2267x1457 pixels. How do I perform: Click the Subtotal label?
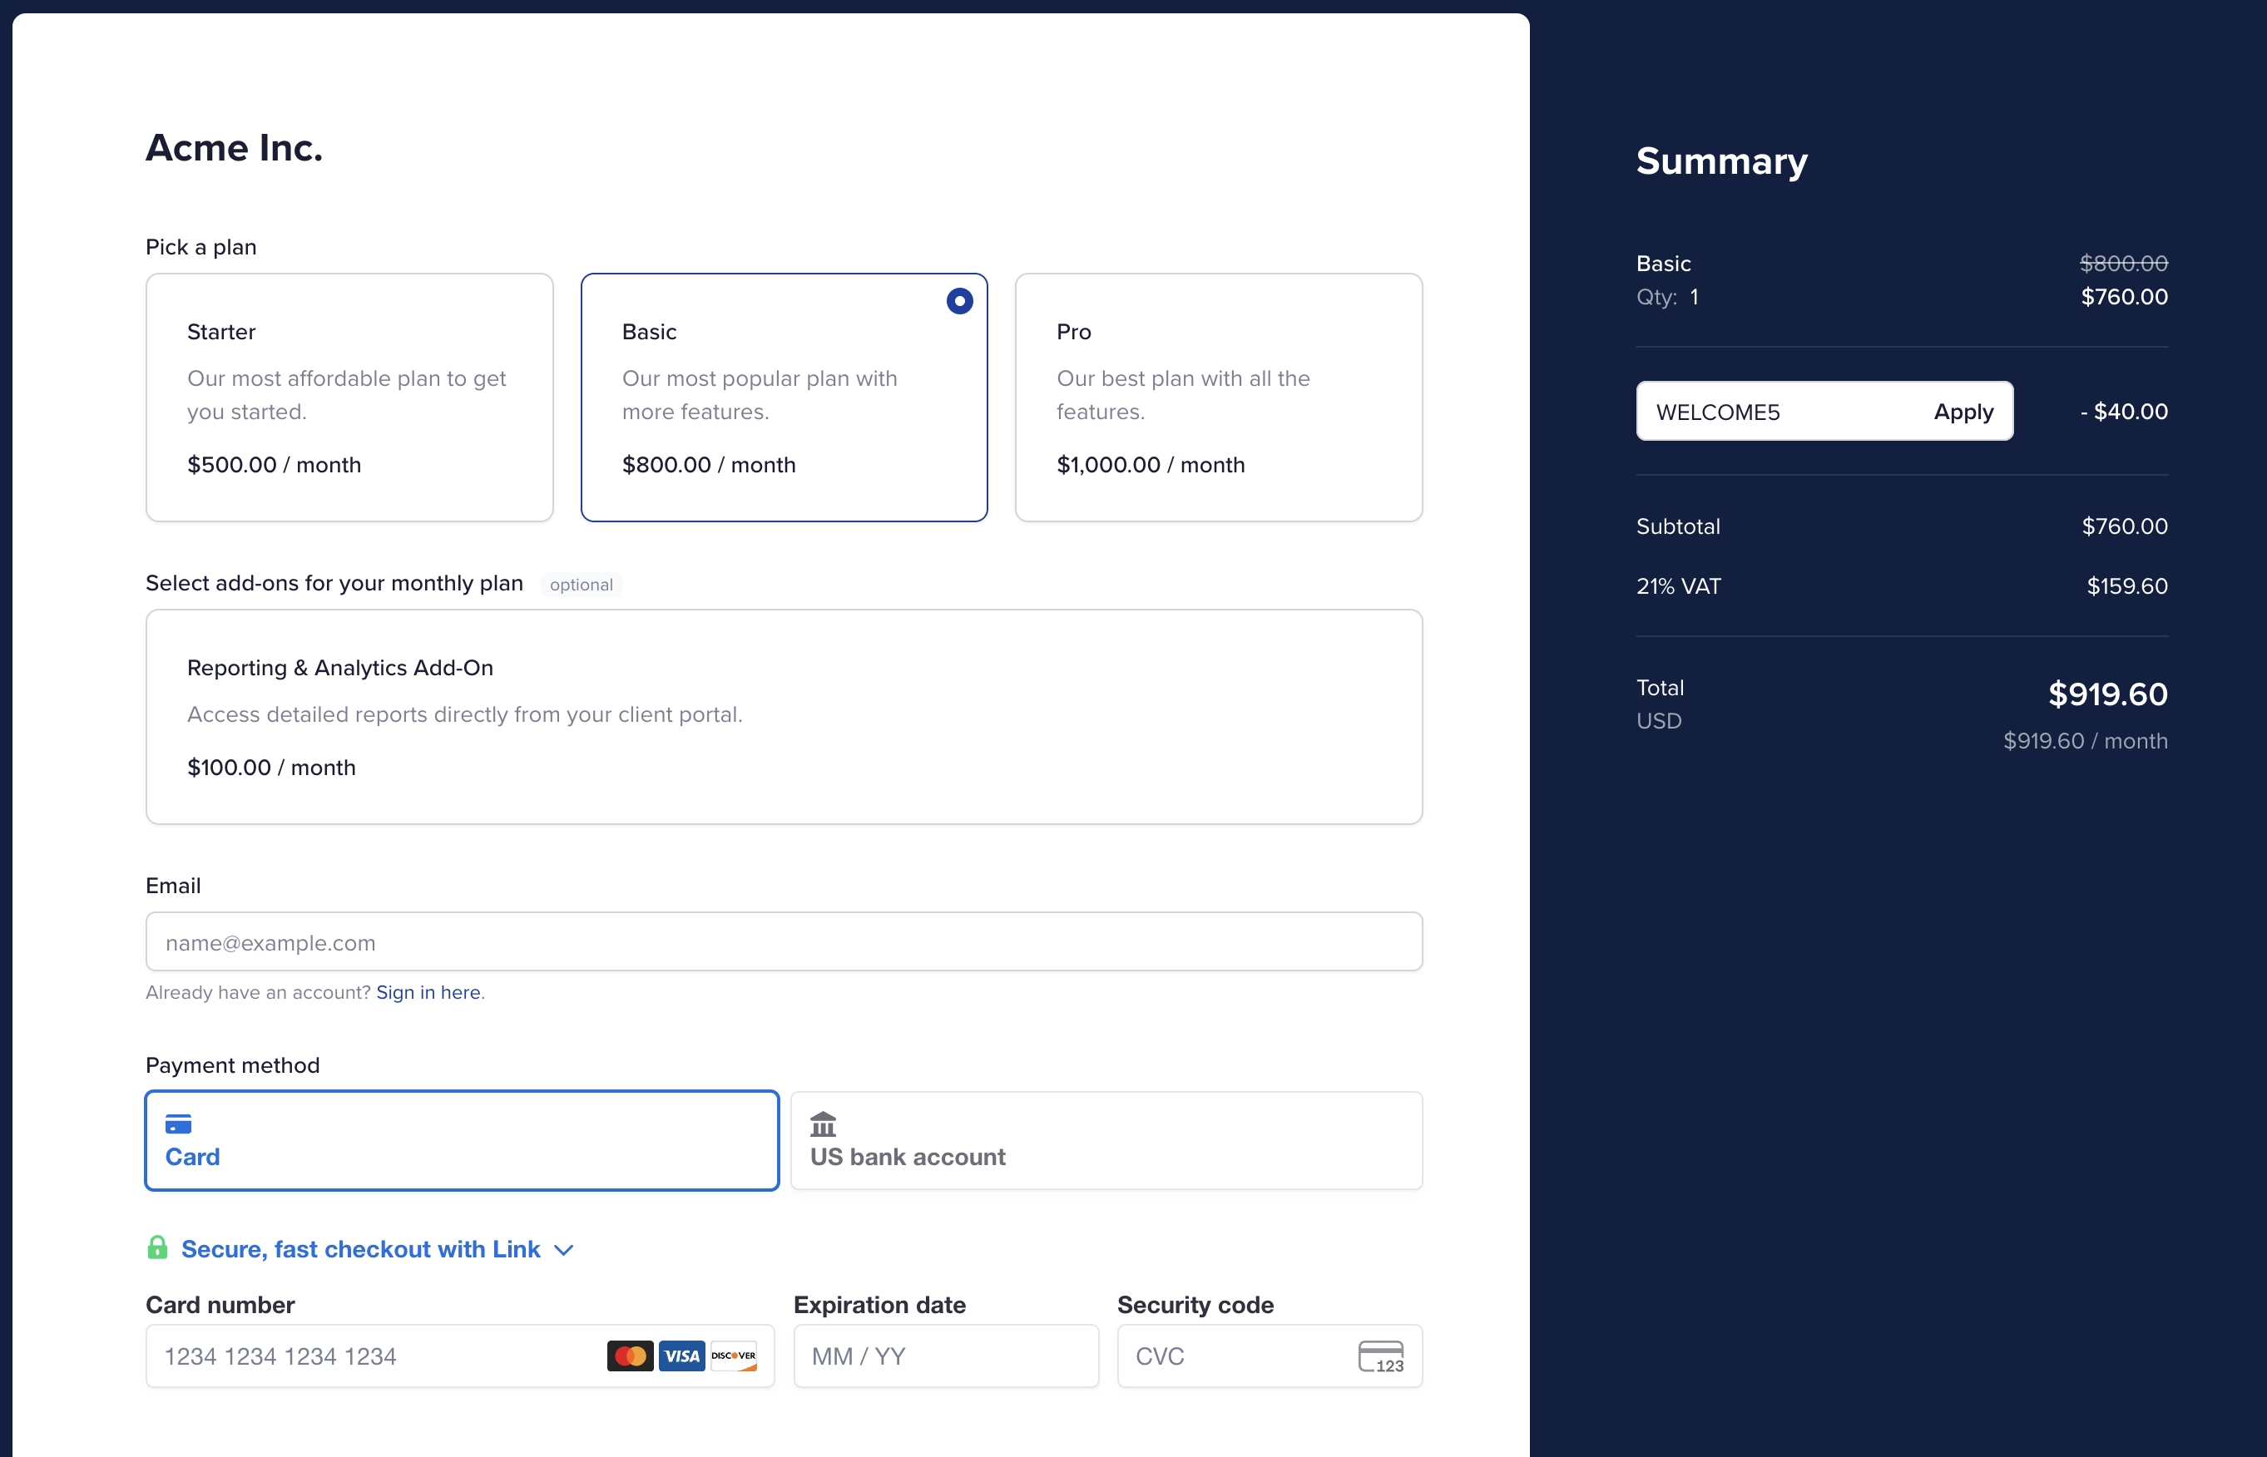coord(1679,526)
